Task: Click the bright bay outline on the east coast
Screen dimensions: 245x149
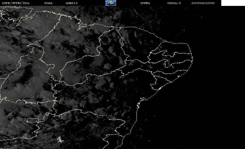Action: point(143,99)
